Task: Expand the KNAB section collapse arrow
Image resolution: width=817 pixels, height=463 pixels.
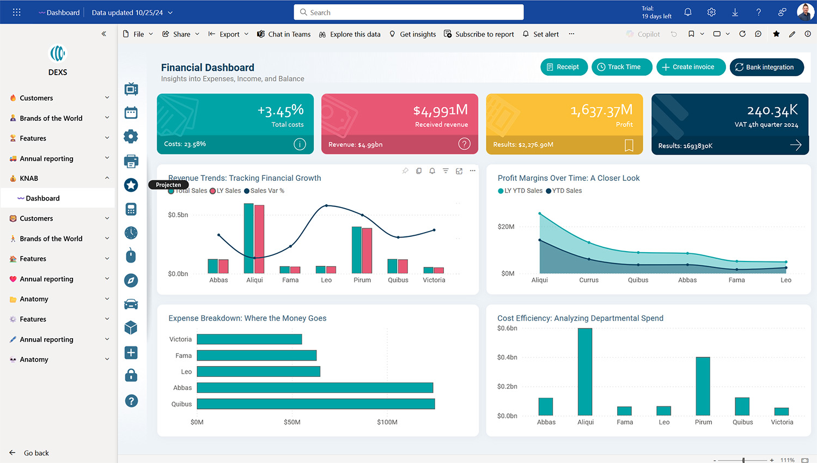Action: 107,178
